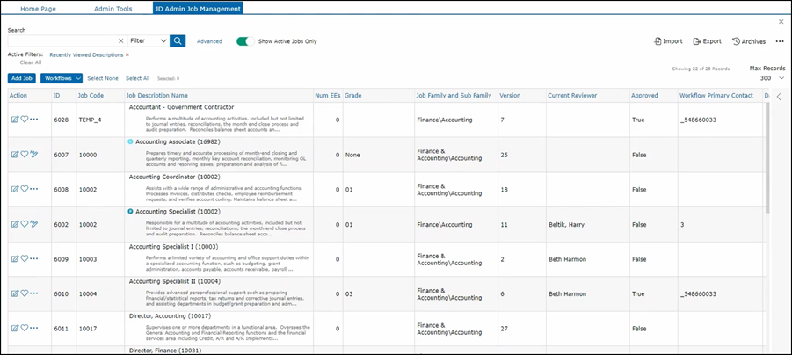Click the Add Job button
The height and width of the screenshot is (355, 792).
coord(22,78)
